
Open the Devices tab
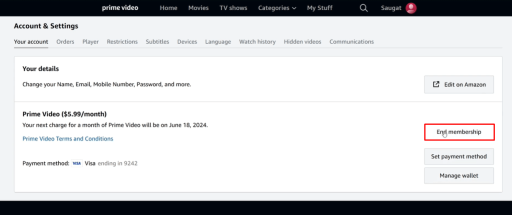[x=187, y=42]
